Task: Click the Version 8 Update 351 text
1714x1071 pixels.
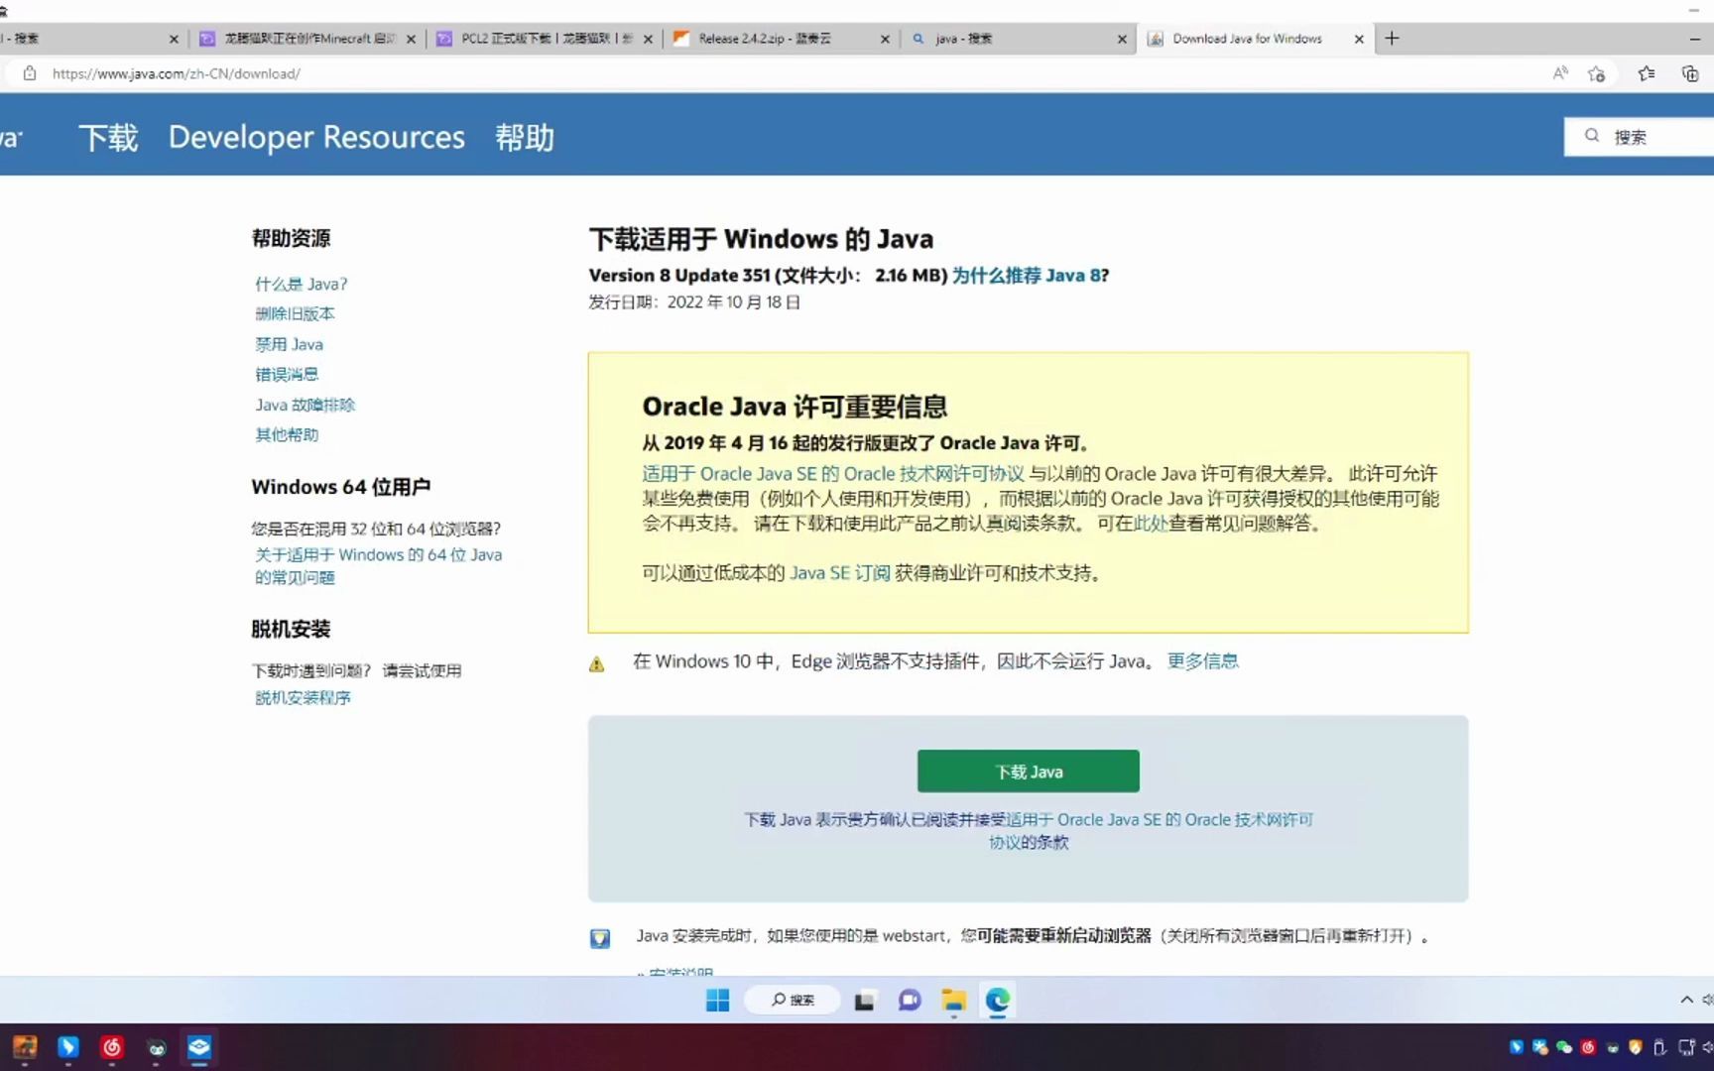Action: click(x=679, y=275)
